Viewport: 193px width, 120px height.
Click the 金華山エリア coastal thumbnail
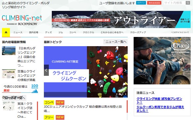pos(9,50)
